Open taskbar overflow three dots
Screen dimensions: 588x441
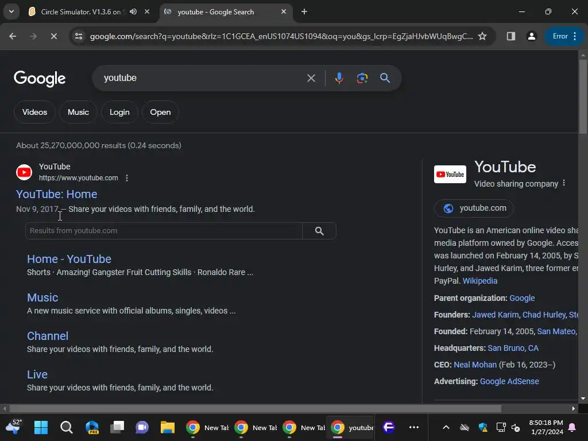(x=414, y=427)
